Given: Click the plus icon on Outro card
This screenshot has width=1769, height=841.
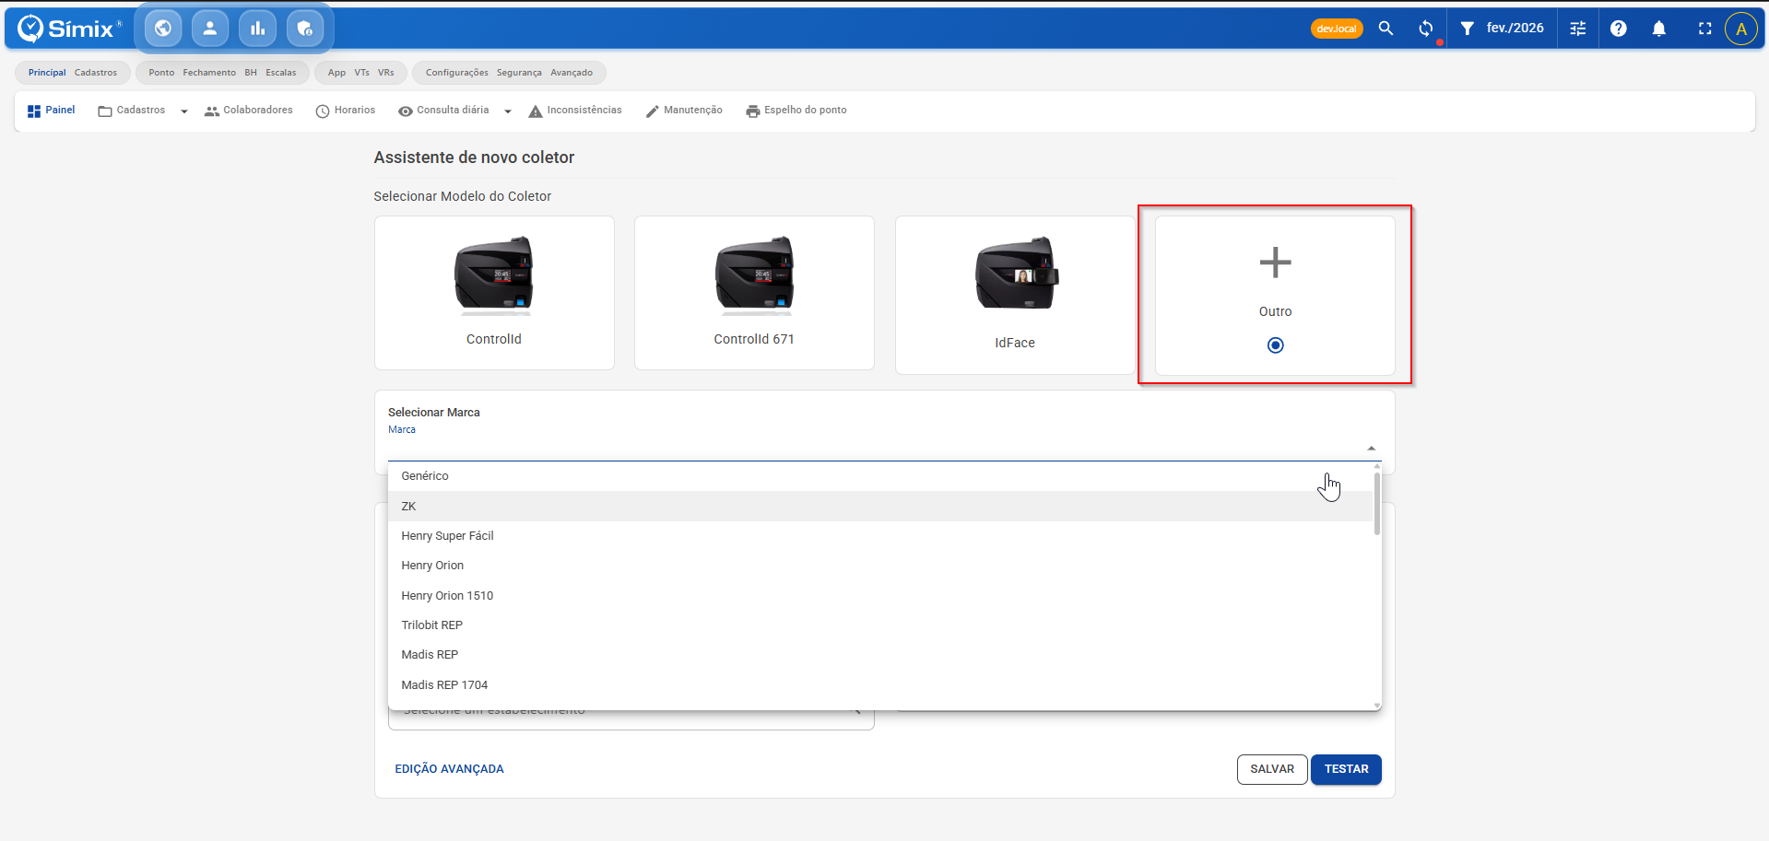Looking at the screenshot, I should 1276,263.
